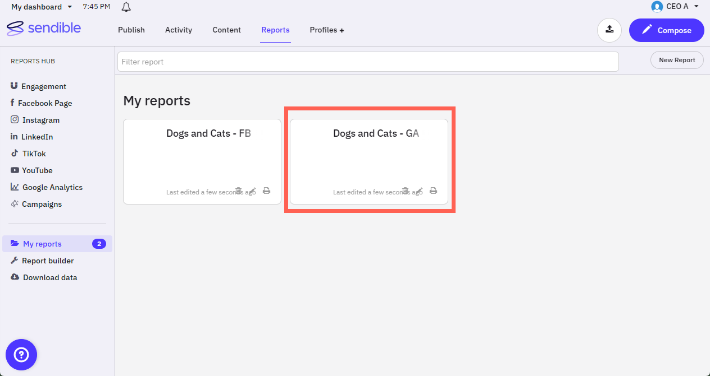The image size is (710, 376).
Task: Focus the Filter report search field
Action: pos(368,62)
